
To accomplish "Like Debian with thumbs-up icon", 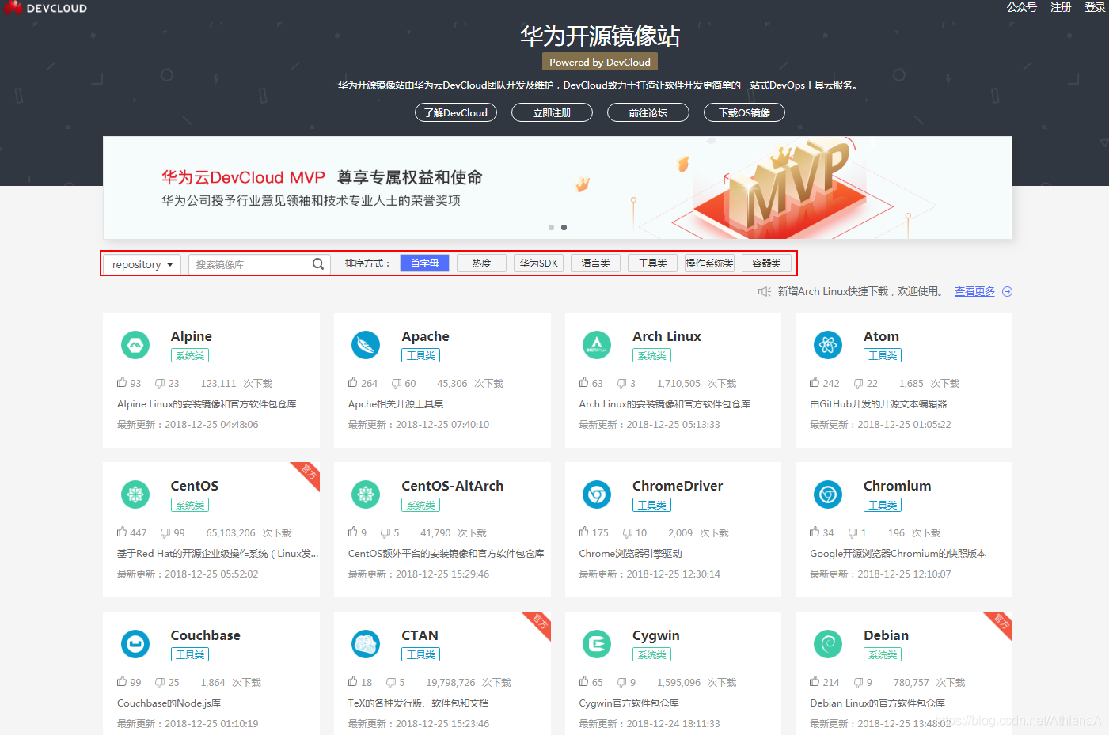I will coord(815,681).
